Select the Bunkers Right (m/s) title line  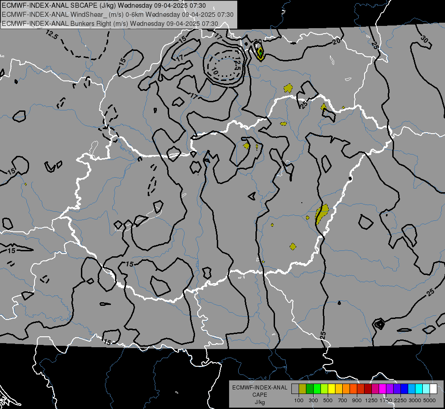(110, 24)
